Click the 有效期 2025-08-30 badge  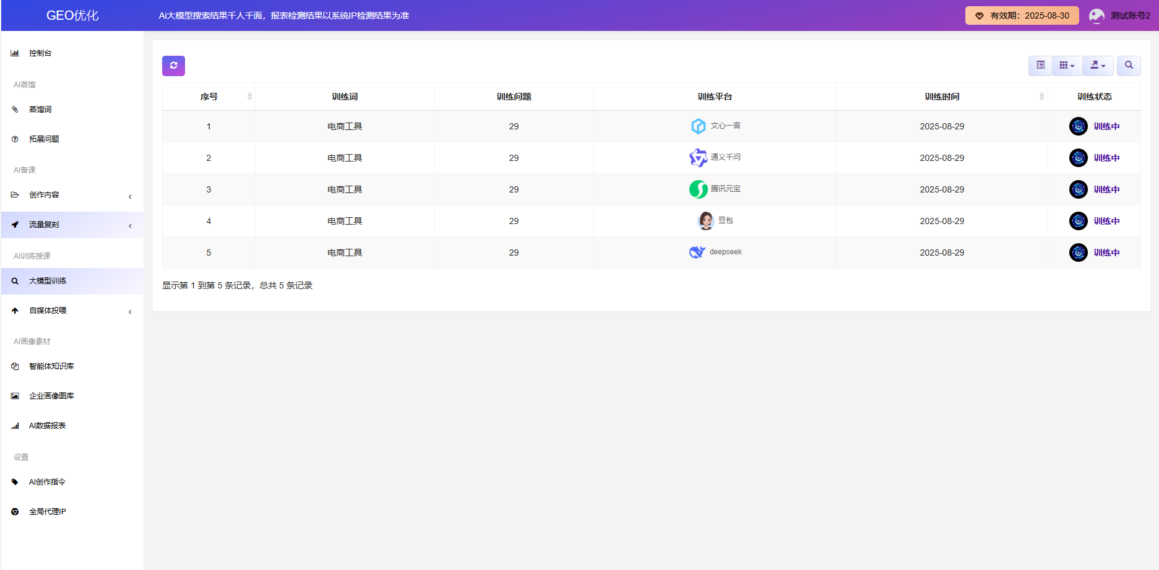tap(1022, 16)
